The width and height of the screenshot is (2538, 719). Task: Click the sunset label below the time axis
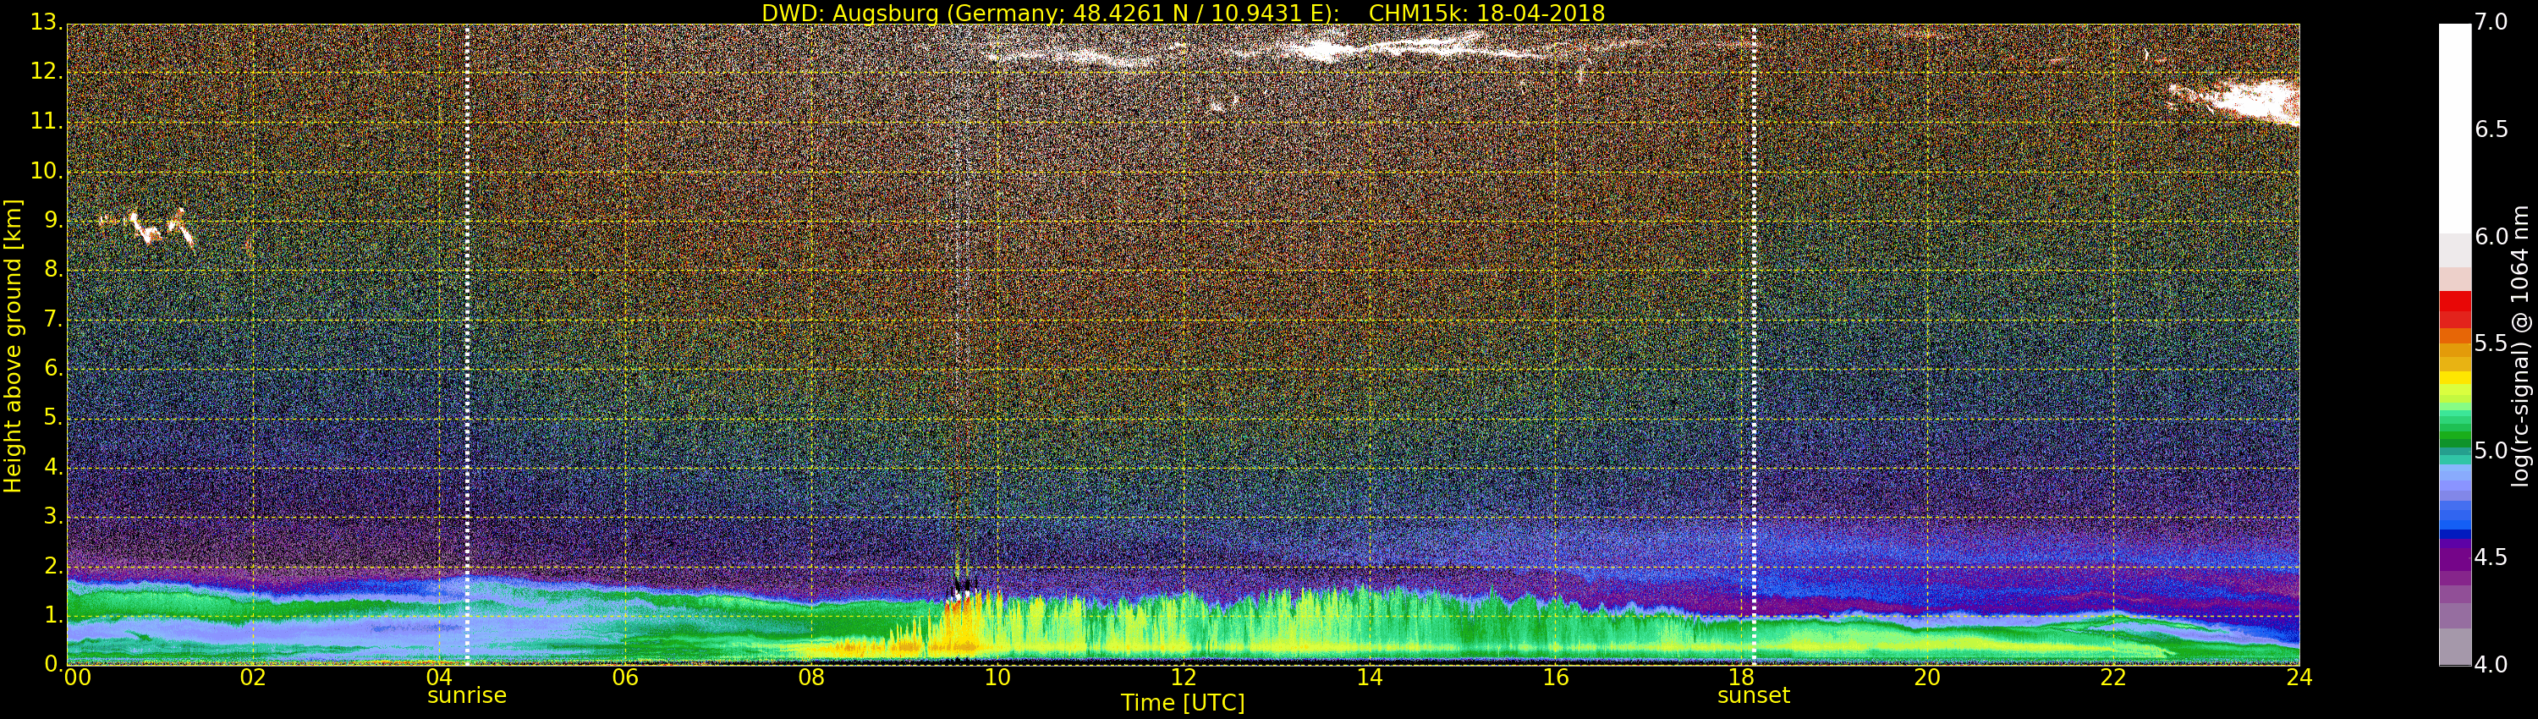1753,695
